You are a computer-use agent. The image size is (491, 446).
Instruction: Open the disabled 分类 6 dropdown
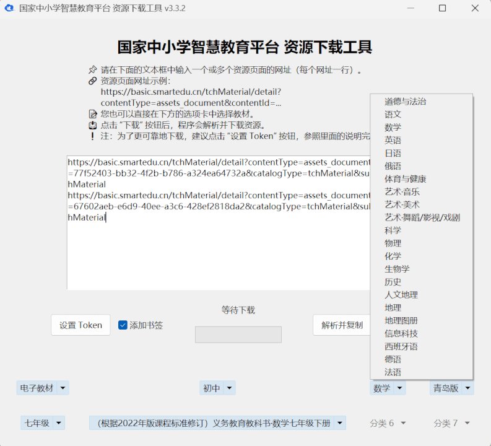(388, 423)
